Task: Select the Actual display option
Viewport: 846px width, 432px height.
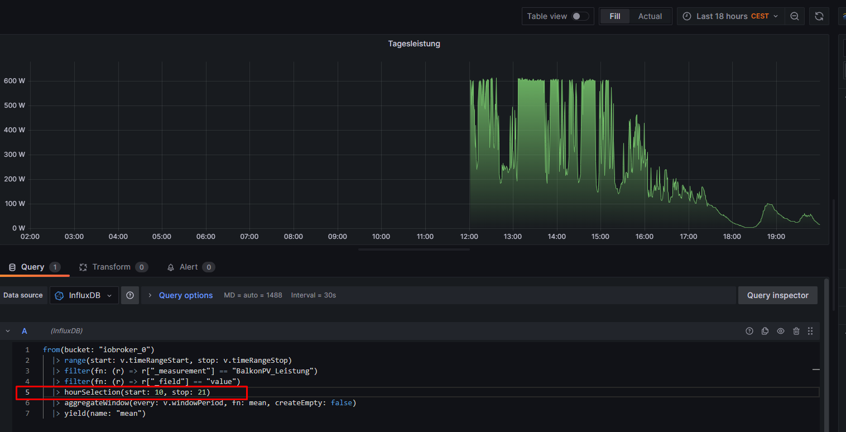Action: pos(650,16)
